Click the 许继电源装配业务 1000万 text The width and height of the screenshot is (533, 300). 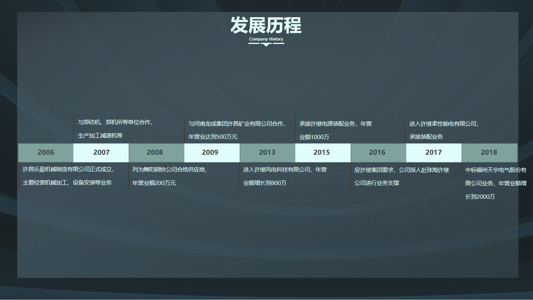335,130
